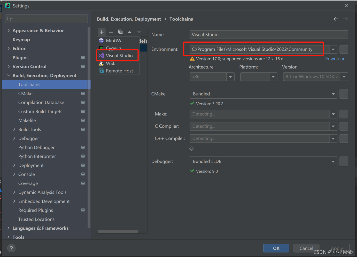The width and height of the screenshot is (357, 257).
Task: Select Remote Host toolchain option
Action: (119, 71)
